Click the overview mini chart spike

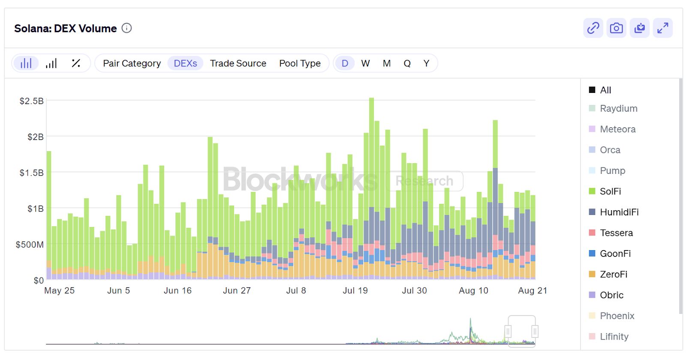click(x=470, y=331)
